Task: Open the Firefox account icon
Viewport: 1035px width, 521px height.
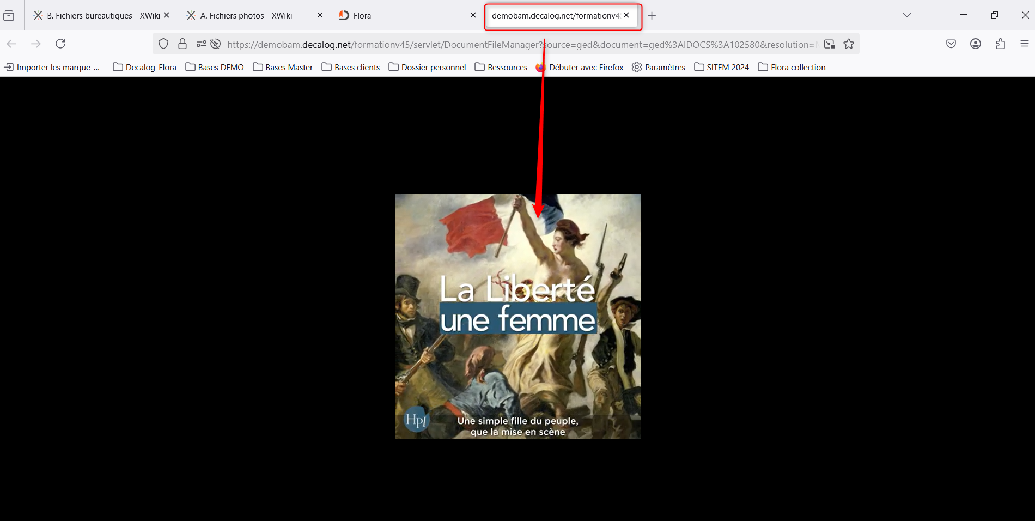Action: point(975,44)
